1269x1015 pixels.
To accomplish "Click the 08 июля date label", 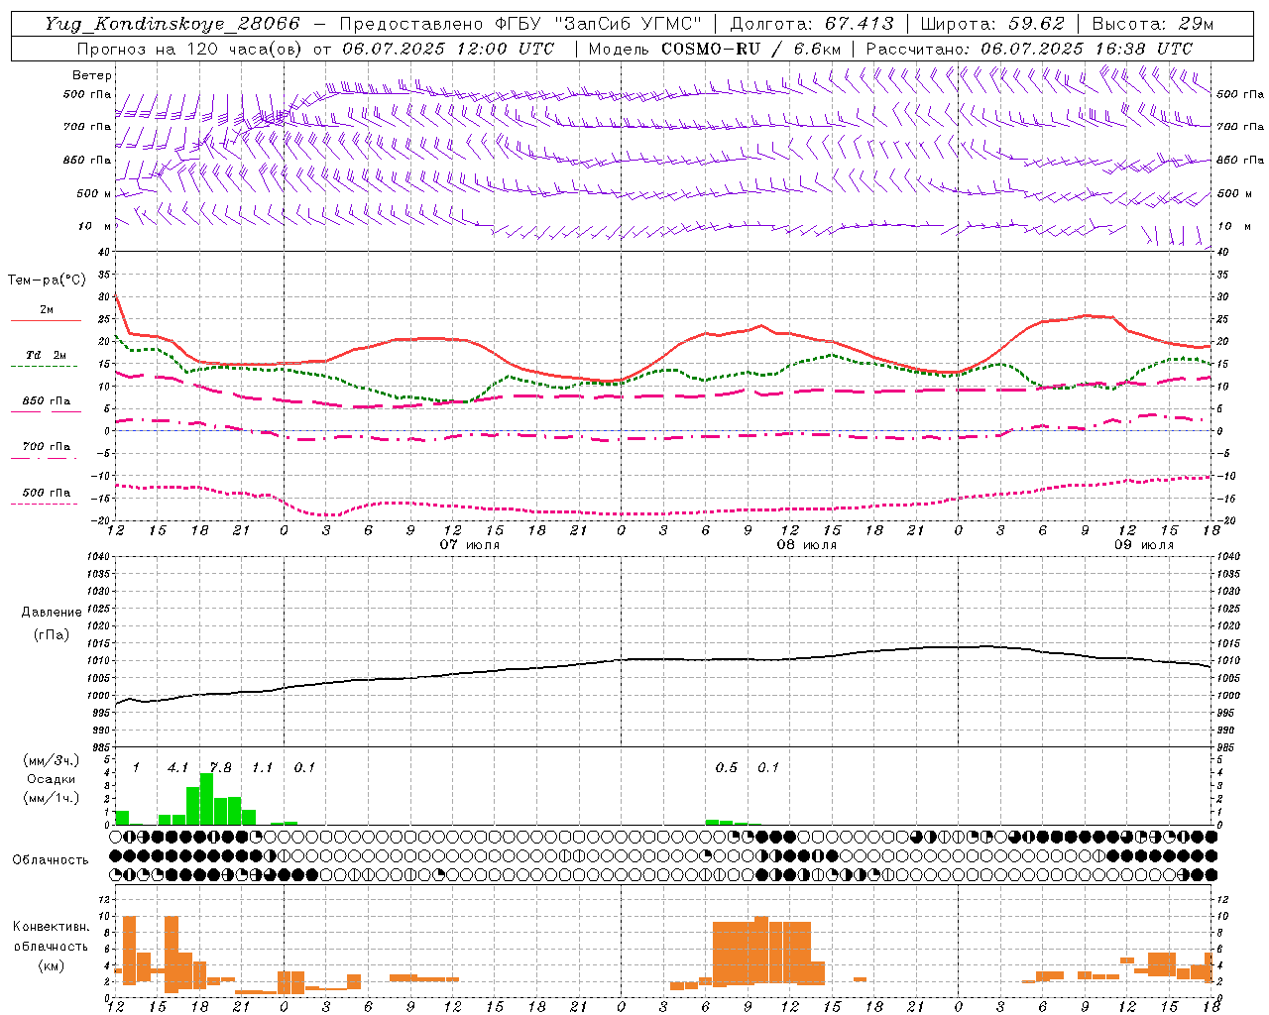I will [806, 545].
